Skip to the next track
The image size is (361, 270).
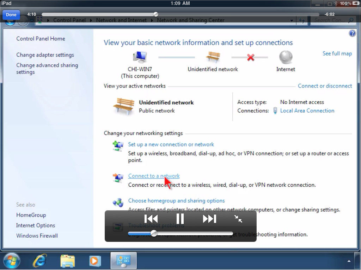coord(209,219)
